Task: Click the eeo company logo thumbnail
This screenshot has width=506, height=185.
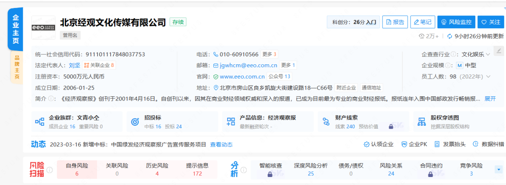Action: click(43, 27)
